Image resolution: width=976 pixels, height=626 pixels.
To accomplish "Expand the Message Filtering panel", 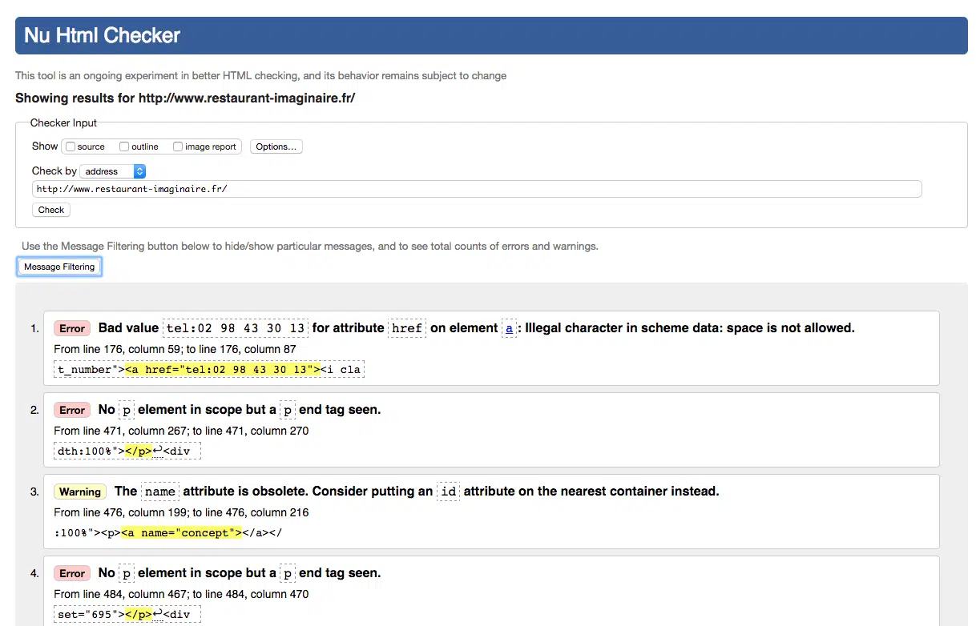I will (59, 267).
